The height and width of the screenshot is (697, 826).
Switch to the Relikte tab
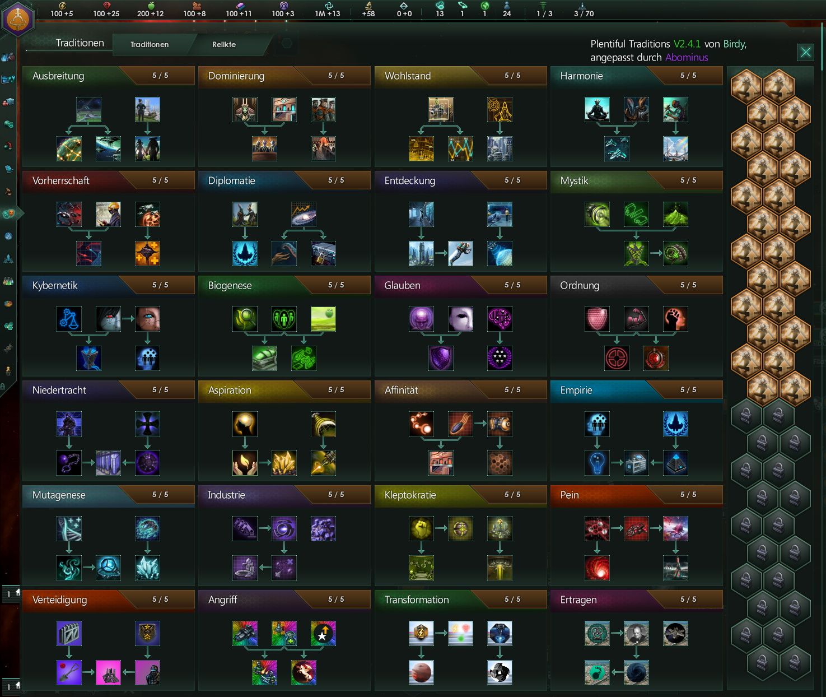point(223,44)
